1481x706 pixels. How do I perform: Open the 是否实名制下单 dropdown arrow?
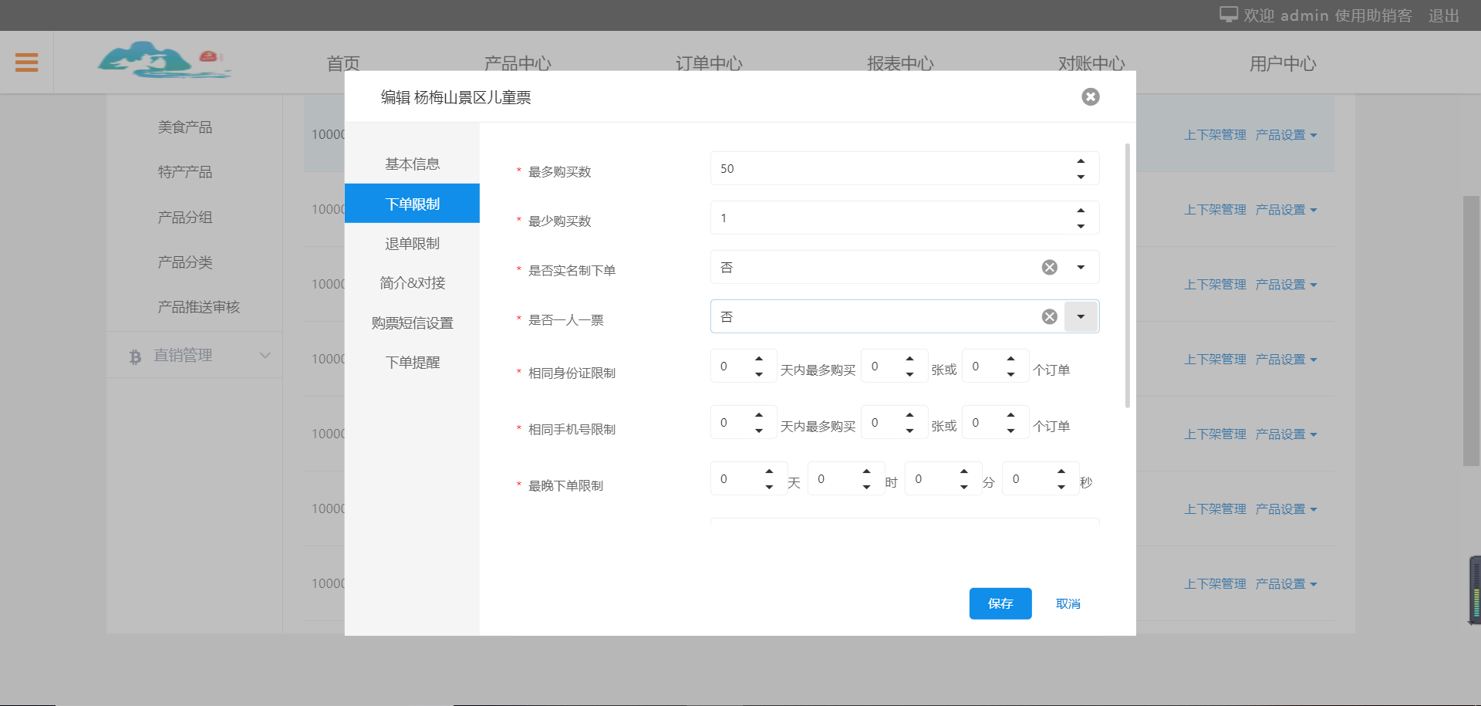(1081, 267)
